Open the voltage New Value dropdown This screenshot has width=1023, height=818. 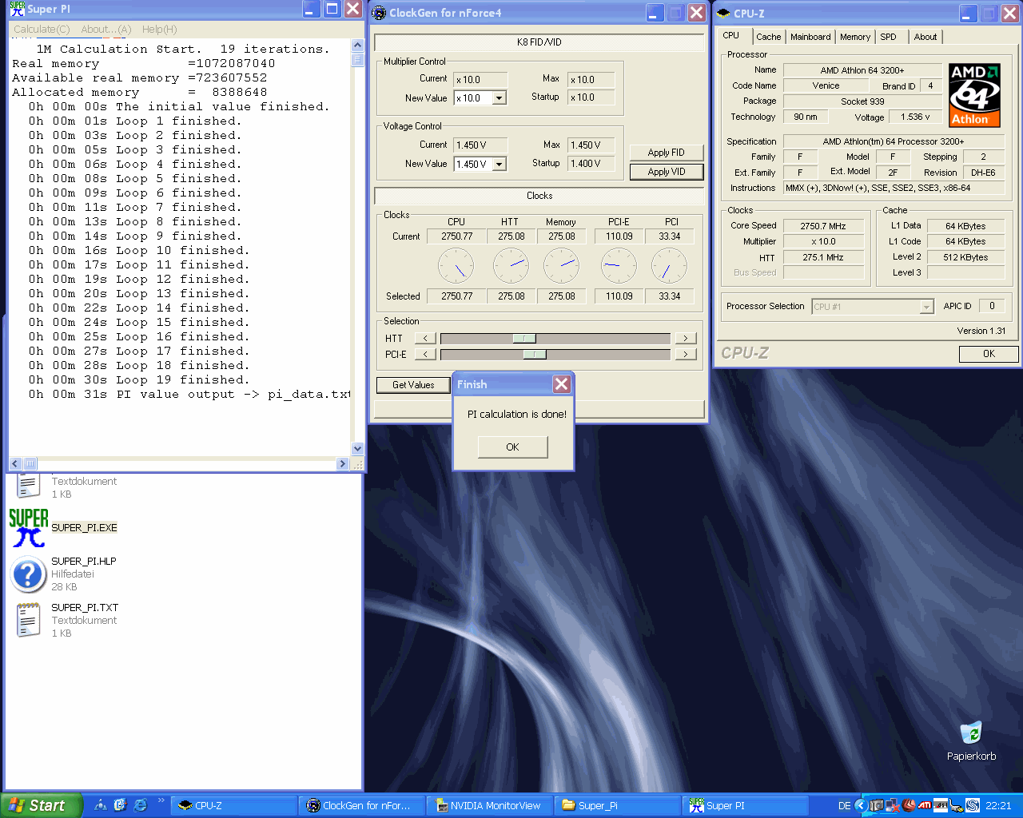pos(500,164)
